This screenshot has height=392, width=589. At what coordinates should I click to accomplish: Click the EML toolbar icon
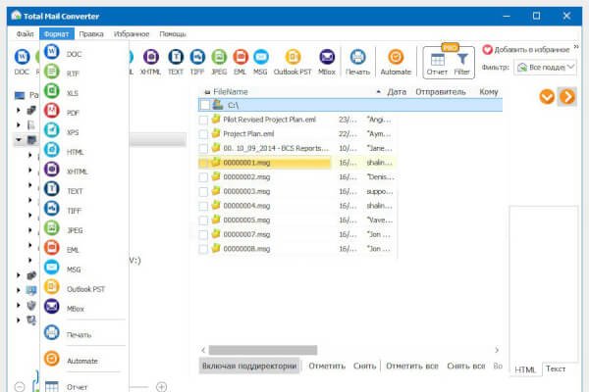click(241, 57)
